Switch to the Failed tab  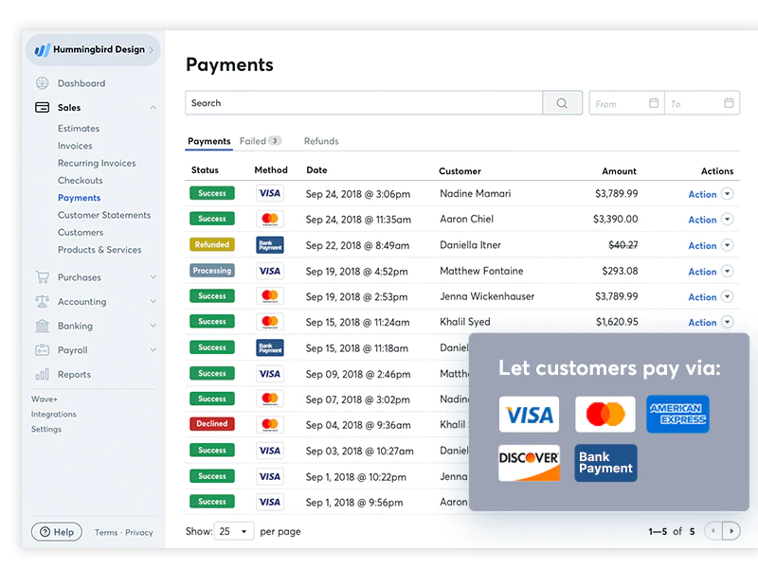click(261, 141)
